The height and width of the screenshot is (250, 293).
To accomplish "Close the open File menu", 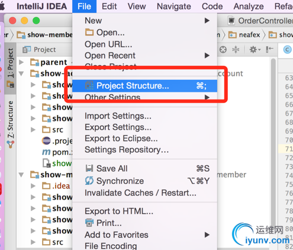I will pos(84,7).
